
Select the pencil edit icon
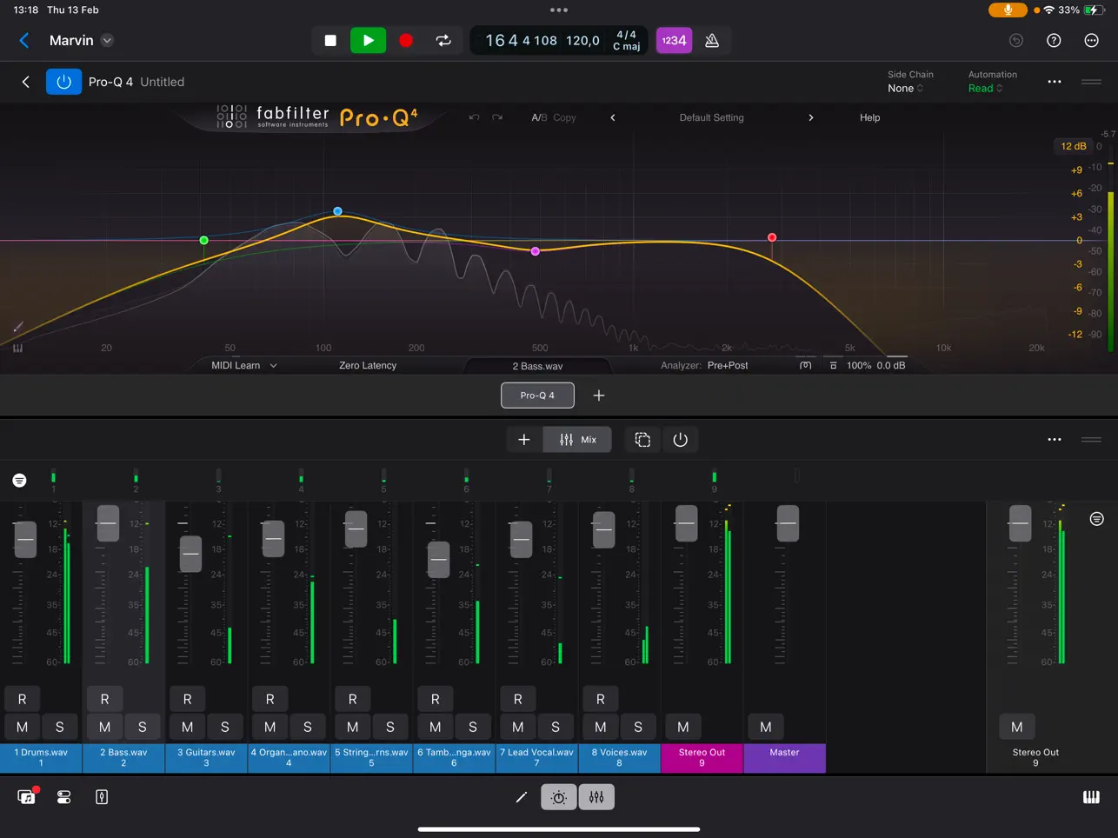pos(521,796)
